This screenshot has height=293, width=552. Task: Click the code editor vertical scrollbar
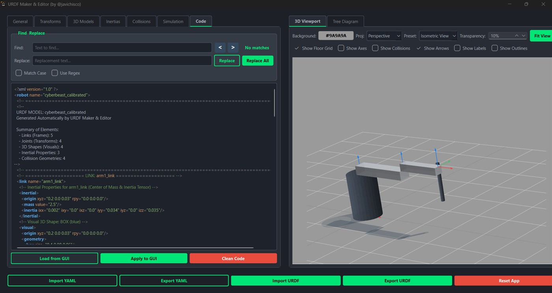click(x=274, y=103)
